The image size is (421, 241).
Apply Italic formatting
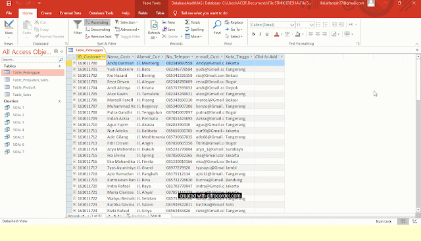[260, 34]
